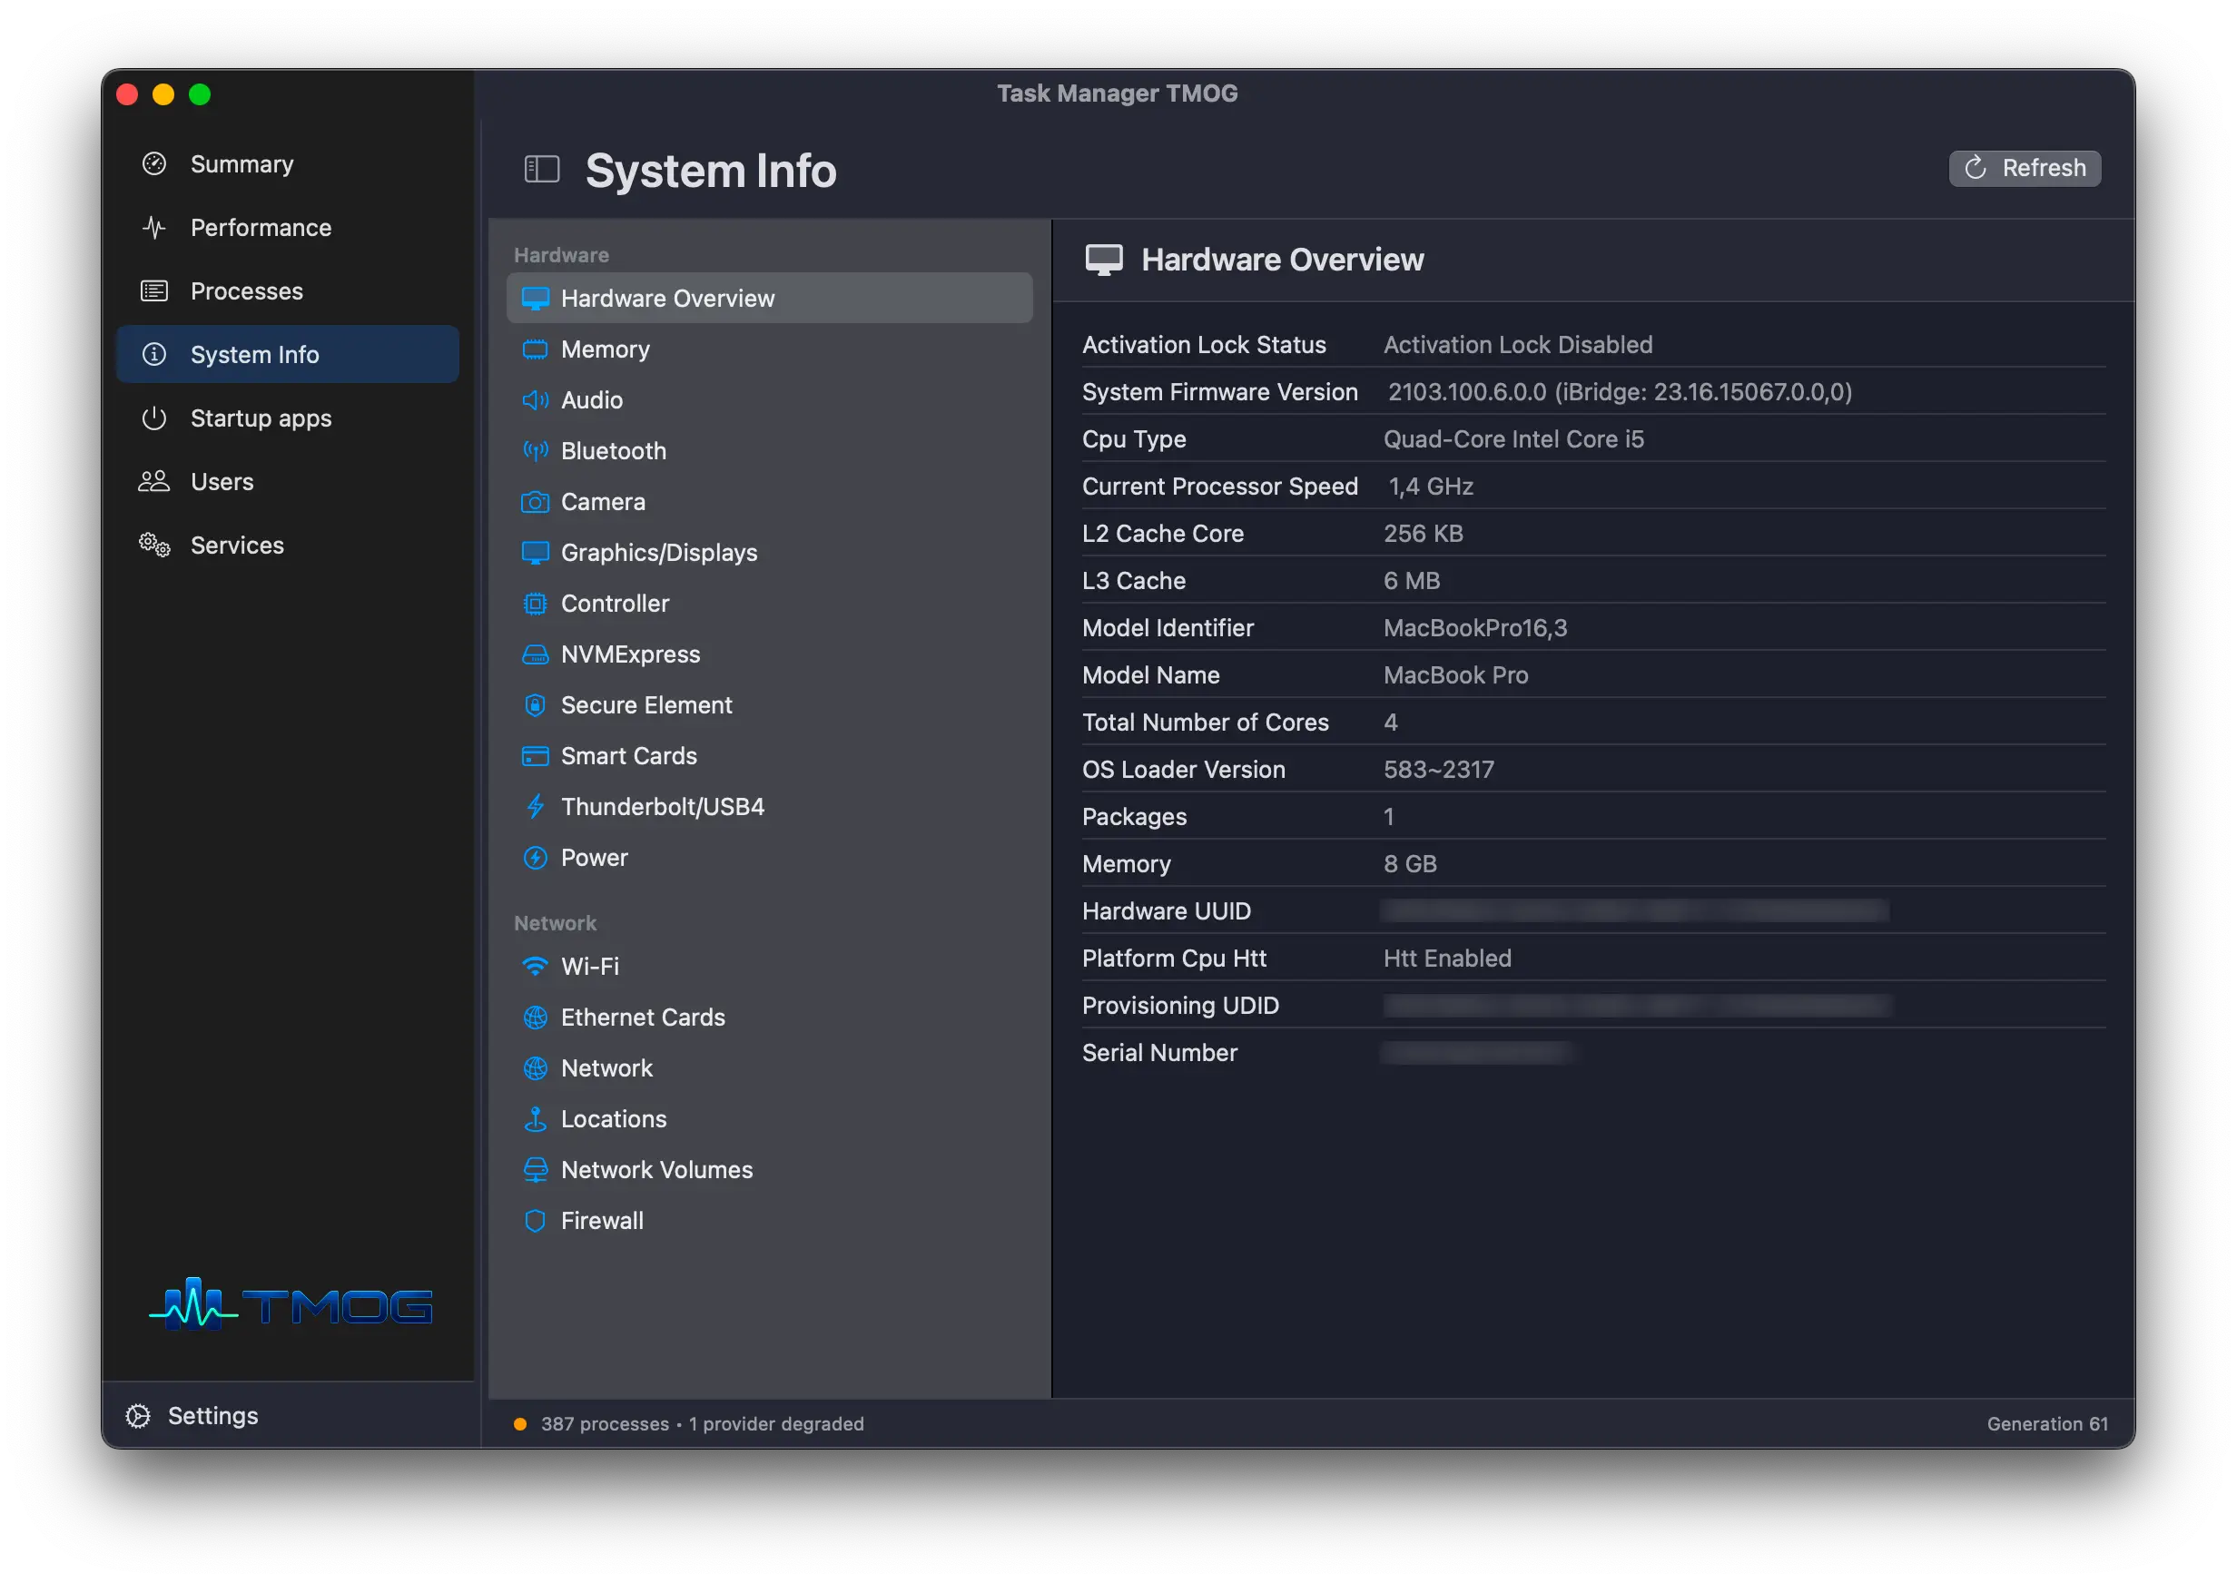Click the Secure Element lock icon
Image resolution: width=2237 pixels, height=1583 pixels.
point(535,704)
